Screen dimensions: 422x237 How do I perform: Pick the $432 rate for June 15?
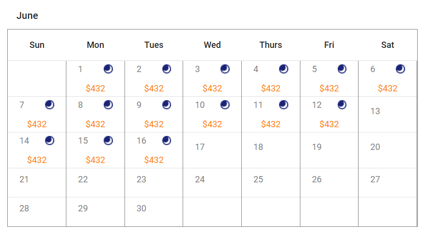[x=95, y=160]
